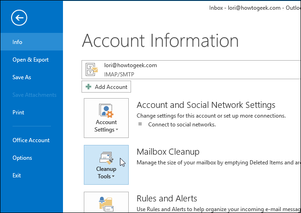Viewport: 301px width, 213px height.
Task: Click the Mailbox Cleanup heading text
Action: (168, 152)
